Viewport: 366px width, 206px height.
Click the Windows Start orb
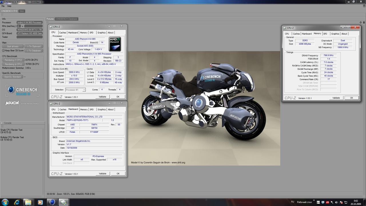pos(5,202)
